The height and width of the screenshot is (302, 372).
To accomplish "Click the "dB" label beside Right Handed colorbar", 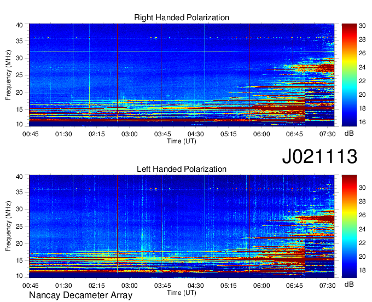I will (349, 133).
